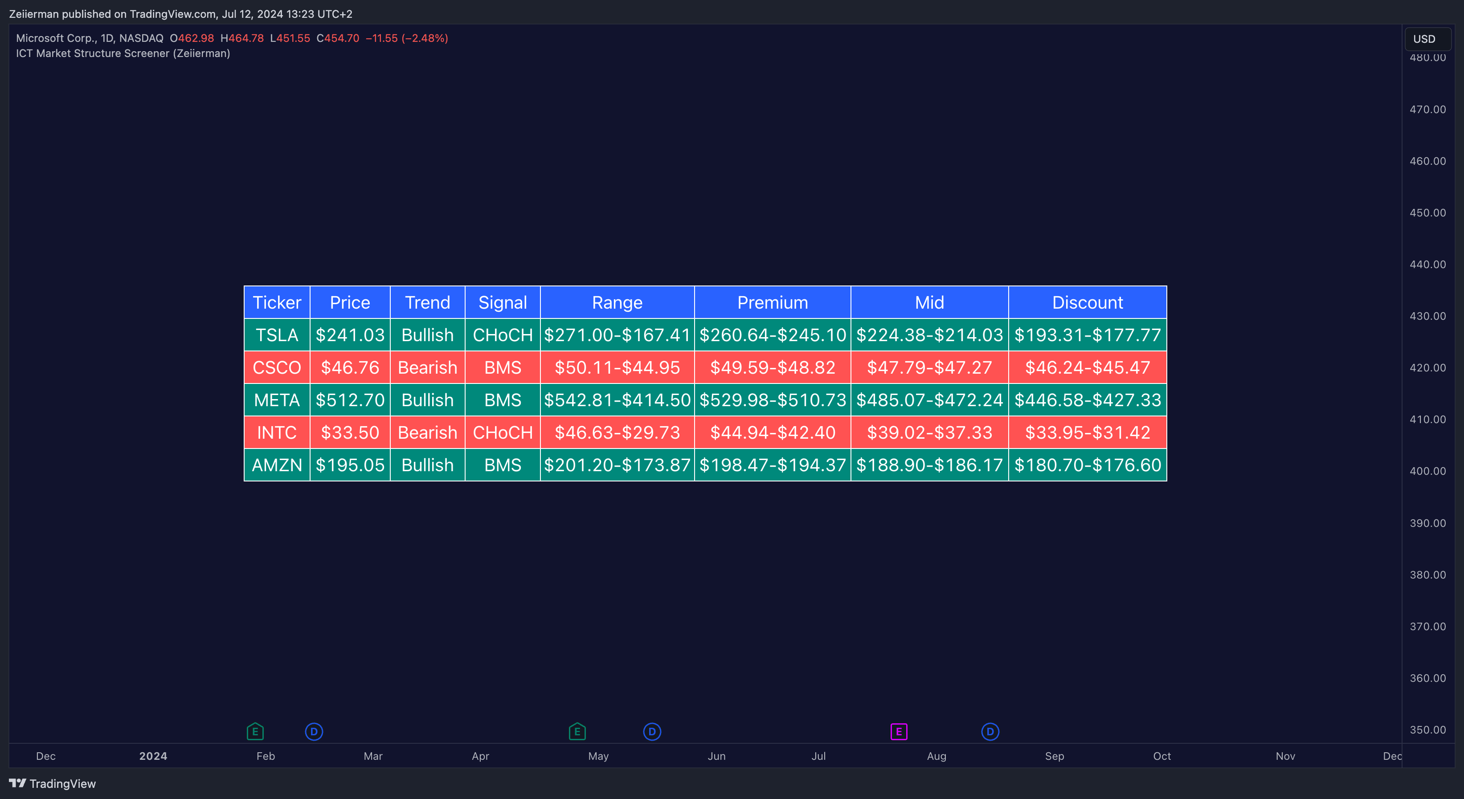The height and width of the screenshot is (799, 1464).
Task: Click META discount $446.58-$427.33
Action: click(x=1087, y=399)
